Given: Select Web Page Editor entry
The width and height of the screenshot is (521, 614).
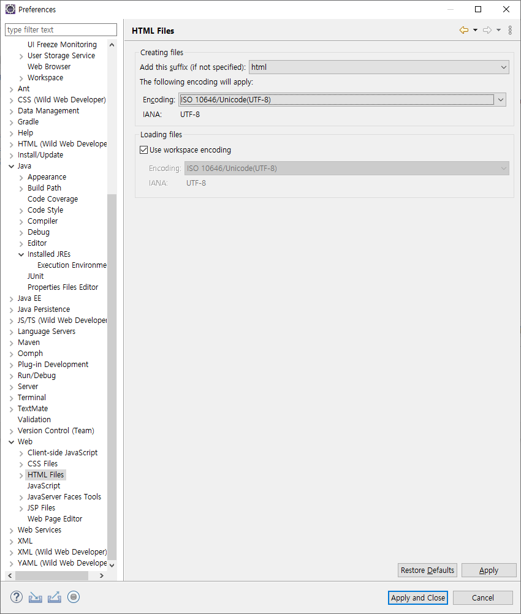Looking at the screenshot, I should tap(55, 519).
